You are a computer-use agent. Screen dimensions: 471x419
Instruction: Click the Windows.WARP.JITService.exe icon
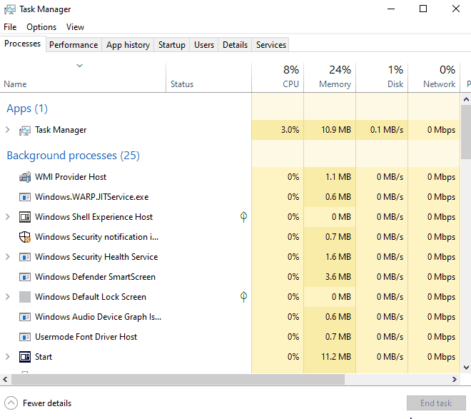click(x=25, y=197)
